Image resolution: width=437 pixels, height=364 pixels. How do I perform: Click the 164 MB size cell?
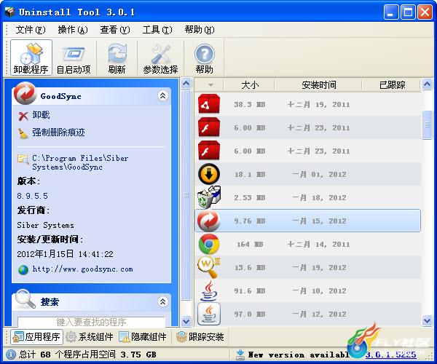(250, 245)
